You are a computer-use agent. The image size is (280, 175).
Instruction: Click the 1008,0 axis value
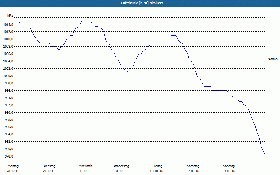point(8,47)
